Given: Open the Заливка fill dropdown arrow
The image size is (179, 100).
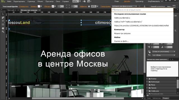Looking at the screenshot, I should [41, 6].
